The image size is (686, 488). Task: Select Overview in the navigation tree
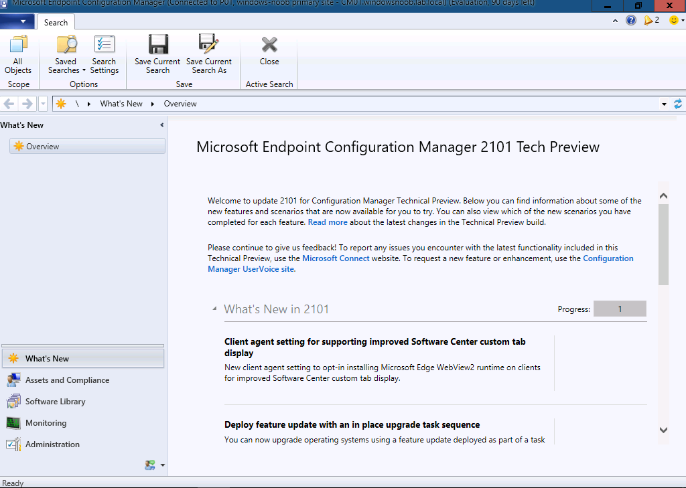click(88, 146)
